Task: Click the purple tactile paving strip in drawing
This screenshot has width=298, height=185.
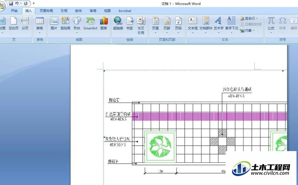Action: tap(209, 116)
